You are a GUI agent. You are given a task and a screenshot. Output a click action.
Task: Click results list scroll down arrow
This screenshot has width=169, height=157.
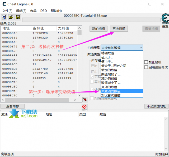click(x=79, y=95)
